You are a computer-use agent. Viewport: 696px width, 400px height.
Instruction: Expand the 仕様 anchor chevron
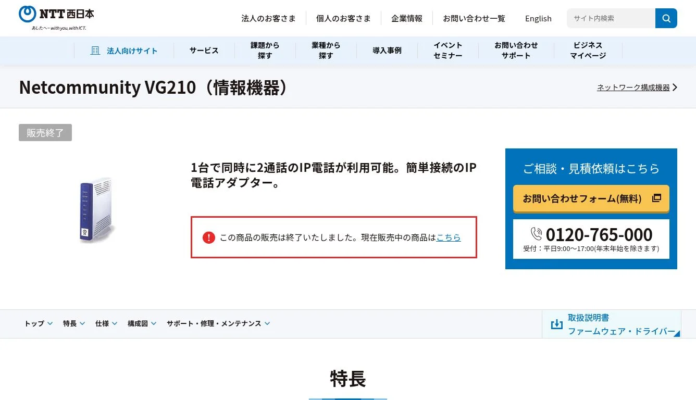click(115, 323)
